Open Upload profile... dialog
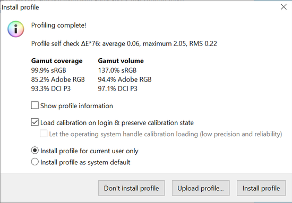The image size is (292, 203). [201, 188]
